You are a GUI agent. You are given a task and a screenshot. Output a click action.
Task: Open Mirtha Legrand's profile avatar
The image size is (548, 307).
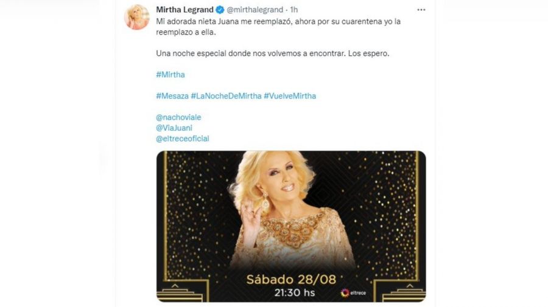136,17
